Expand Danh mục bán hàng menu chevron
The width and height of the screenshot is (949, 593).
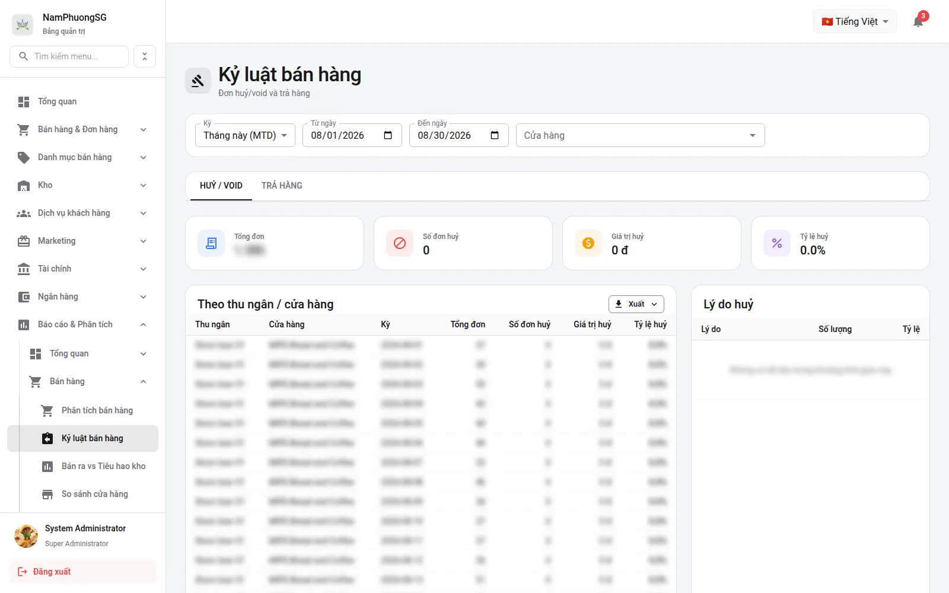(144, 158)
